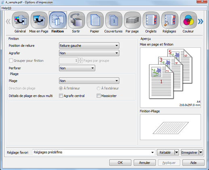Tick the Massicoter checkbox
The image size is (209, 170).
(99, 96)
